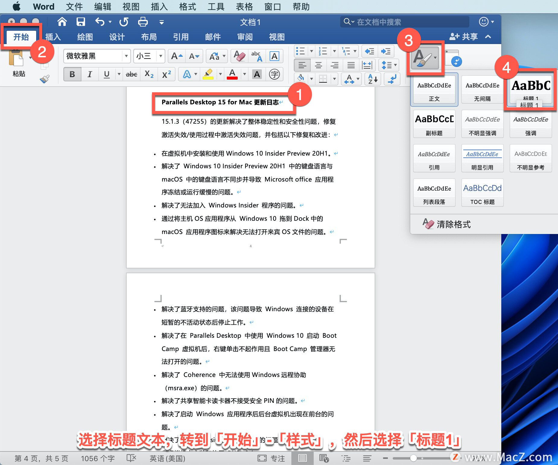Click the distributed alignment icon
The image size is (558, 465).
click(x=367, y=65)
